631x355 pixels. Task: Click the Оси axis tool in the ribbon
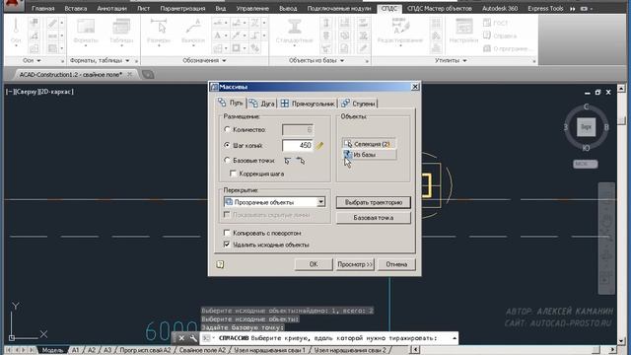[x=16, y=32]
